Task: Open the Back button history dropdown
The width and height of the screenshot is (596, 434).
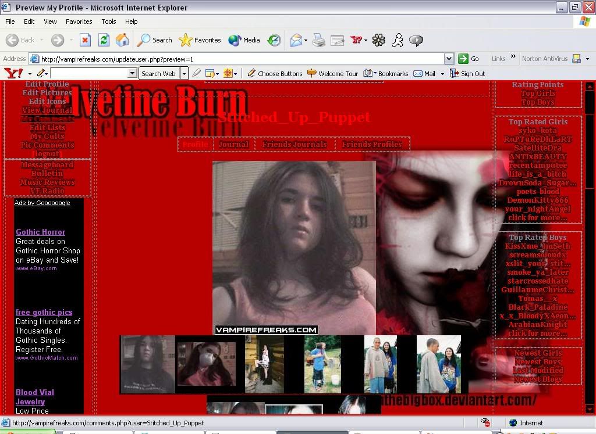Action: point(41,40)
